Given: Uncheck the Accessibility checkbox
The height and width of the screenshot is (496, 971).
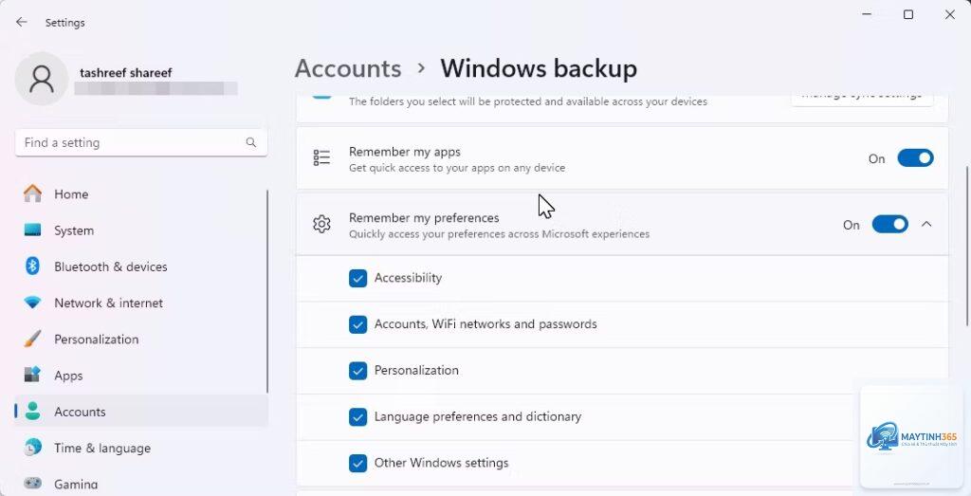Looking at the screenshot, I should click(357, 278).
